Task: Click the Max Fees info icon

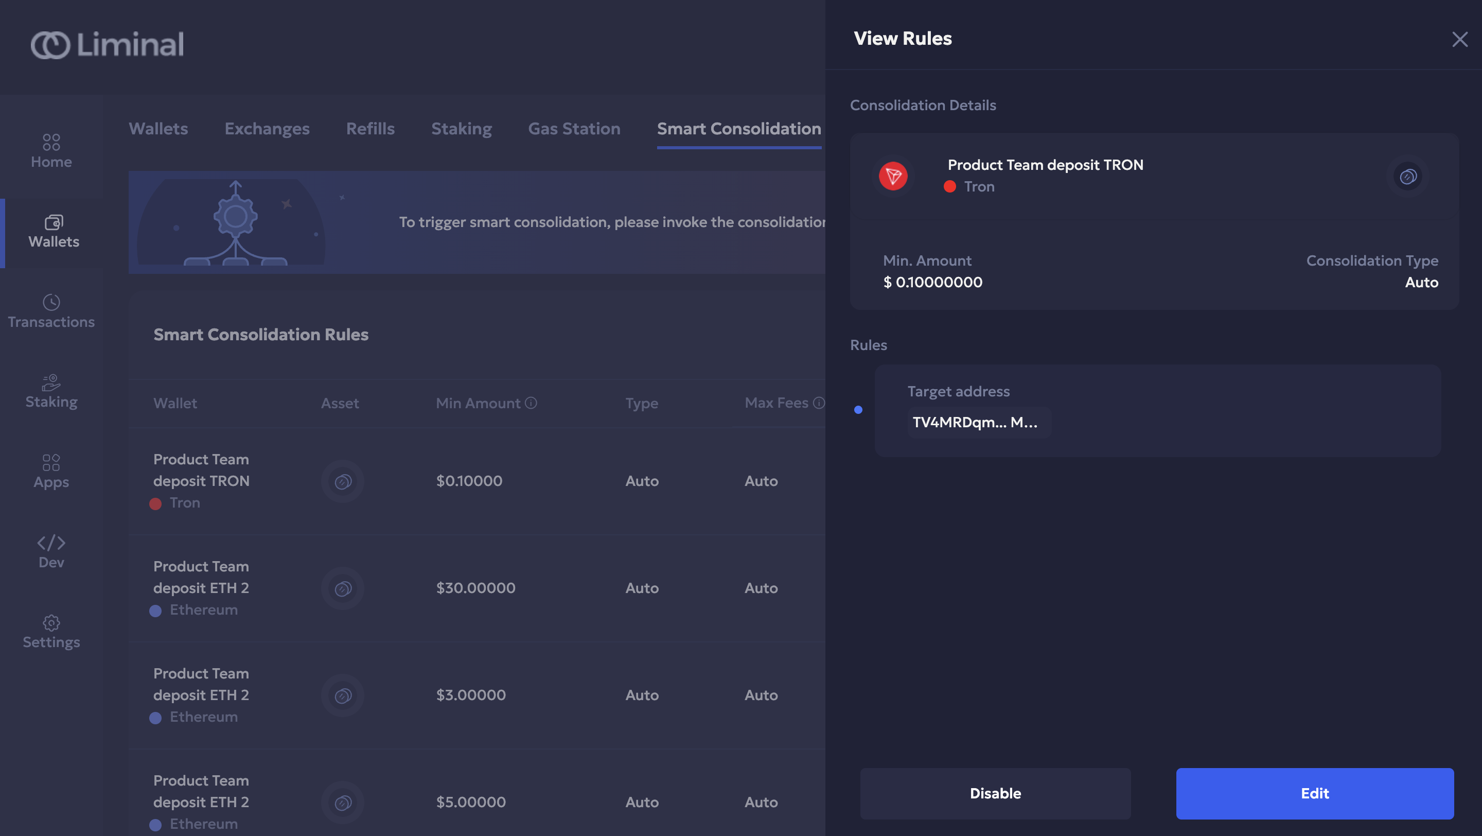Action: coord(819,403)
